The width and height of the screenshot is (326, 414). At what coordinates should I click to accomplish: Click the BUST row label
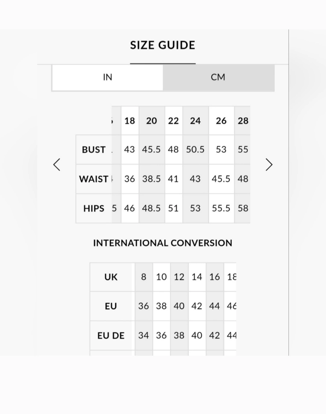pyautogui.click(x=94, y=150)
